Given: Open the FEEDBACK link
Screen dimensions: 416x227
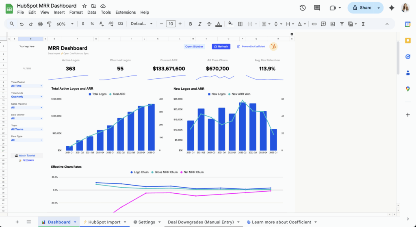Looking at the screenshot, I should pos(28,160).
